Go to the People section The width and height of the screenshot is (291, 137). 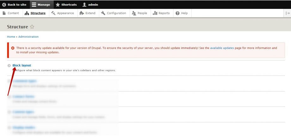[x=142, y=13]
